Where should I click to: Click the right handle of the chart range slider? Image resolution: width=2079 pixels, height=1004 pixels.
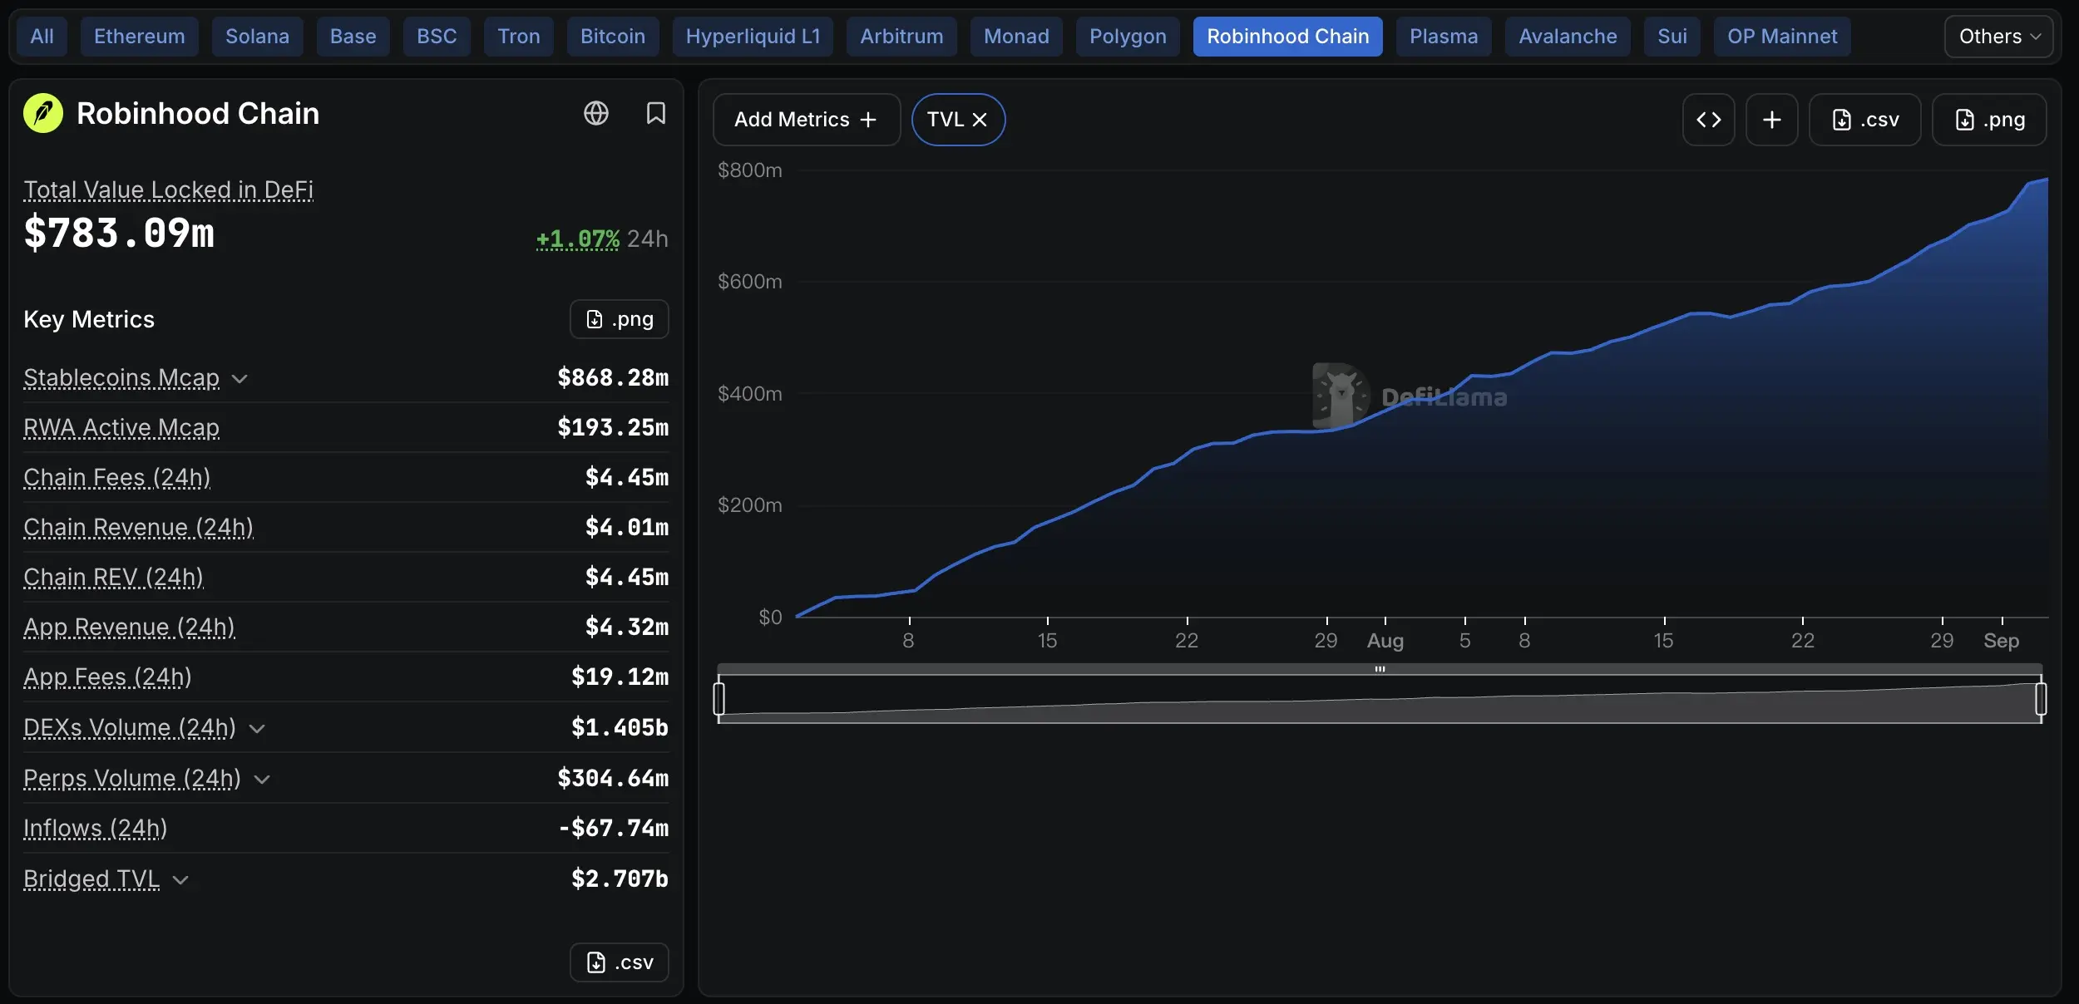coord(2041,698)
